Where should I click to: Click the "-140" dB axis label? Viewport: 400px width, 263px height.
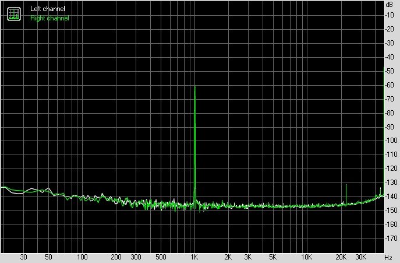coord(391,197)
